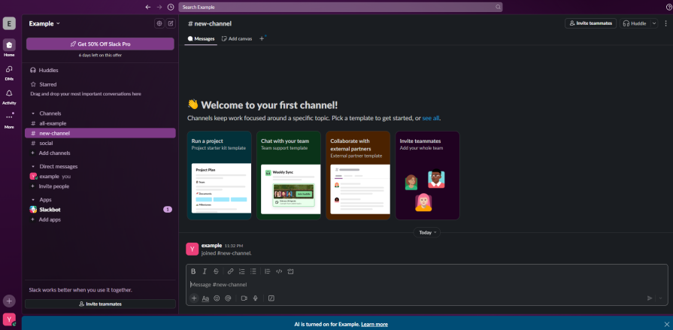Open the slash shortcuts menu
This screenshot has height=330, width=673.
click(271, 298)
